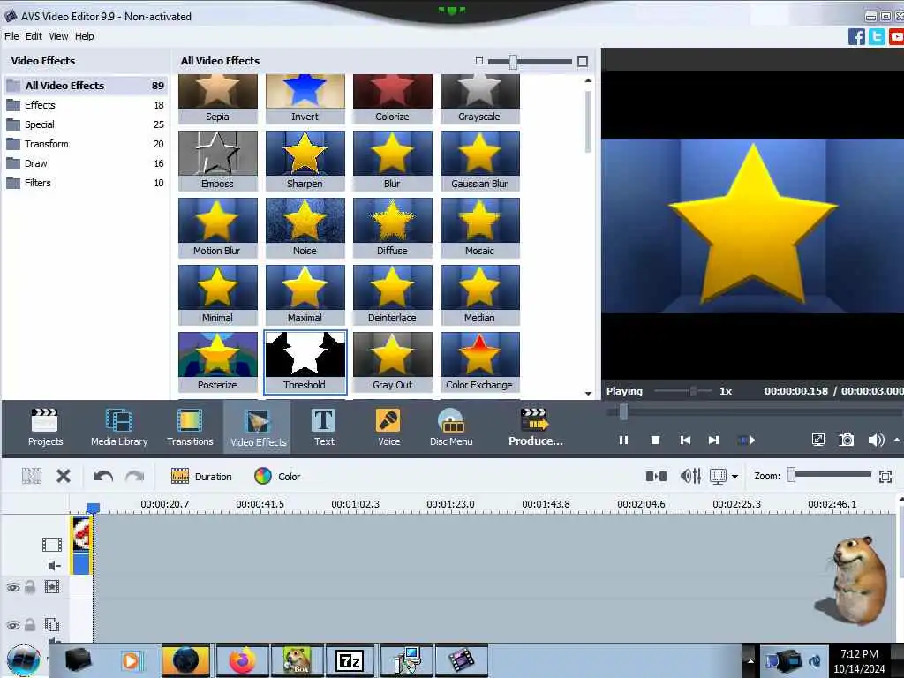Take a snapshot of preview
Viewport: 904px width, 678px height.
coord(847,441)
